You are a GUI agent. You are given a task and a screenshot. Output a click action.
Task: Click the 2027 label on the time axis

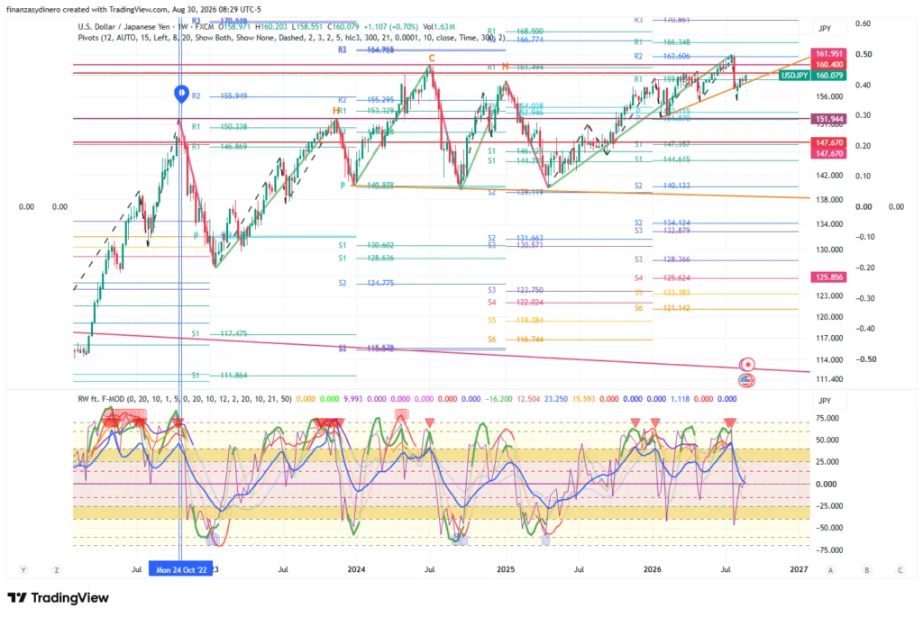coord(799,569)
